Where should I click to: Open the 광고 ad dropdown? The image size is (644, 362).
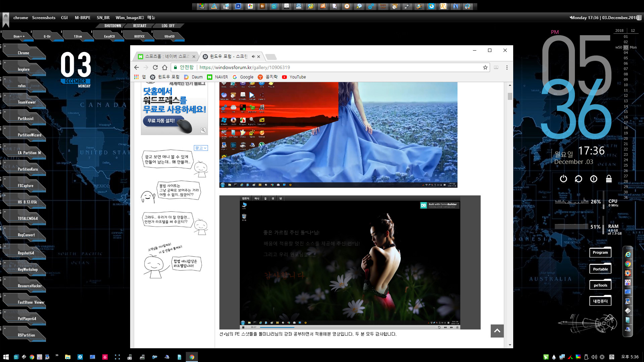coord(201,148)
